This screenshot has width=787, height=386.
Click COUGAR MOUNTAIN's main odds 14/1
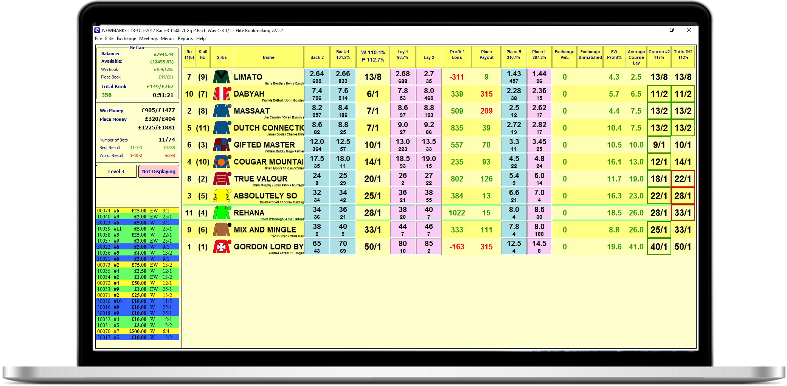373,161
